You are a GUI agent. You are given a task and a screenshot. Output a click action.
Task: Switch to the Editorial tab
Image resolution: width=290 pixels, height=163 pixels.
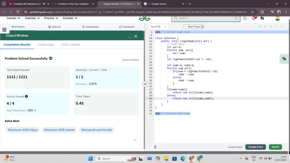pyautogui.click(x=55, y=27)
